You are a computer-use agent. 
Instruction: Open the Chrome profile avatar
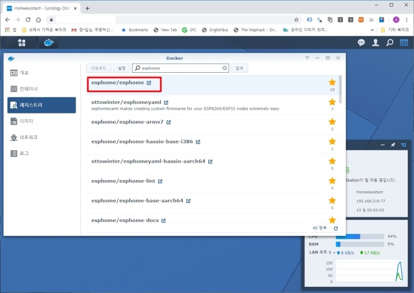396,20
